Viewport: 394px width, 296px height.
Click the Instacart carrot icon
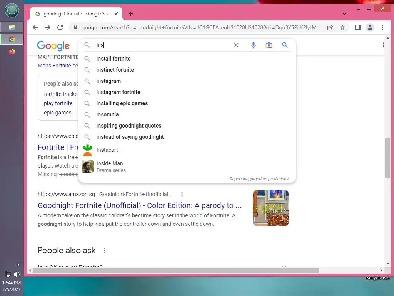point(87,150)
